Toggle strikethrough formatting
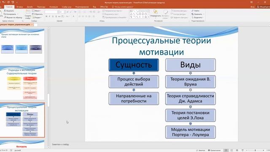Screen dimensions: 270x152 click(59, 16)
